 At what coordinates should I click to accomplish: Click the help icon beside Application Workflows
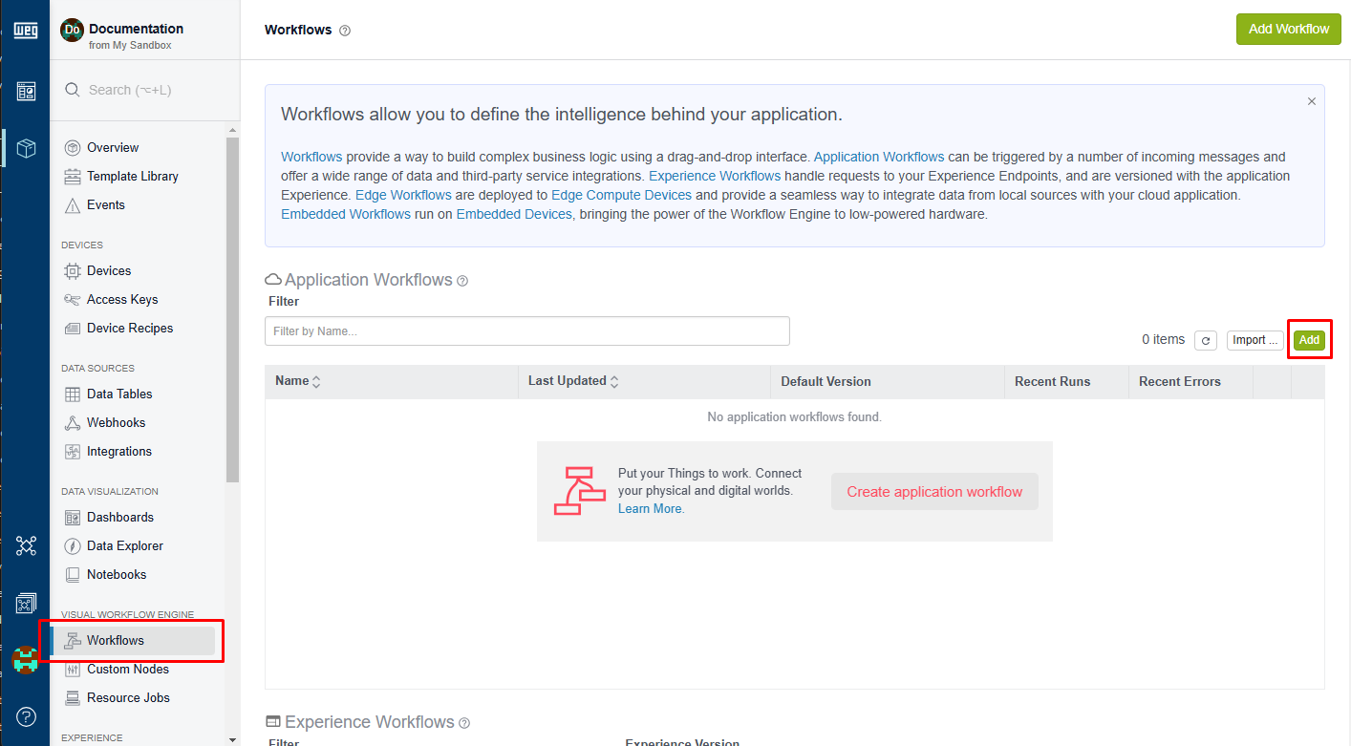click(x=462, y=281)
